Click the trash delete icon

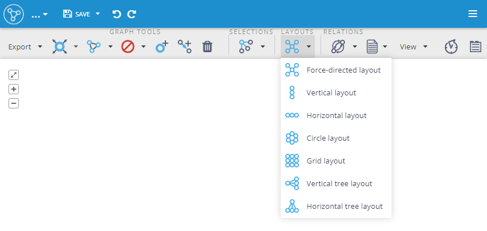click(x=207, y=47)
